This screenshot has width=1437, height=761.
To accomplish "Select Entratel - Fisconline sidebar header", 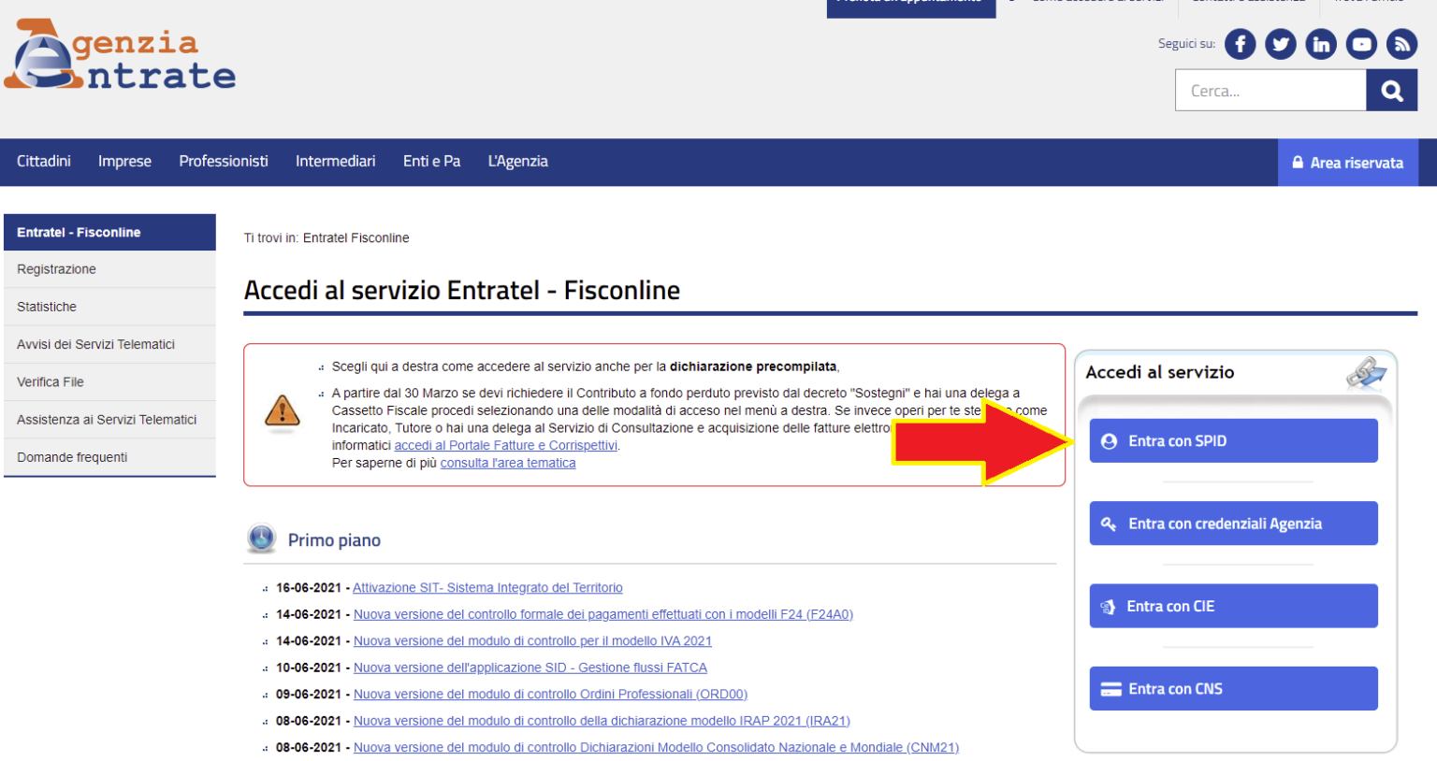I will (x=109, y=232).
